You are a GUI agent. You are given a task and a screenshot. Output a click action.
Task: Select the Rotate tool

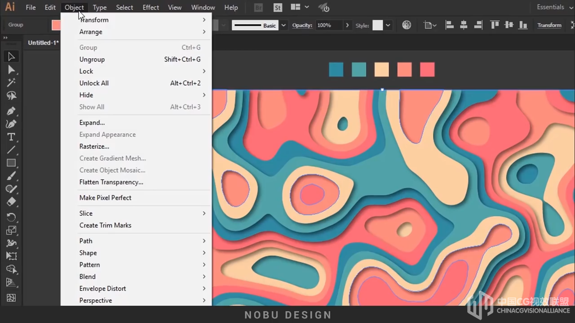click(x=11, y=217)
